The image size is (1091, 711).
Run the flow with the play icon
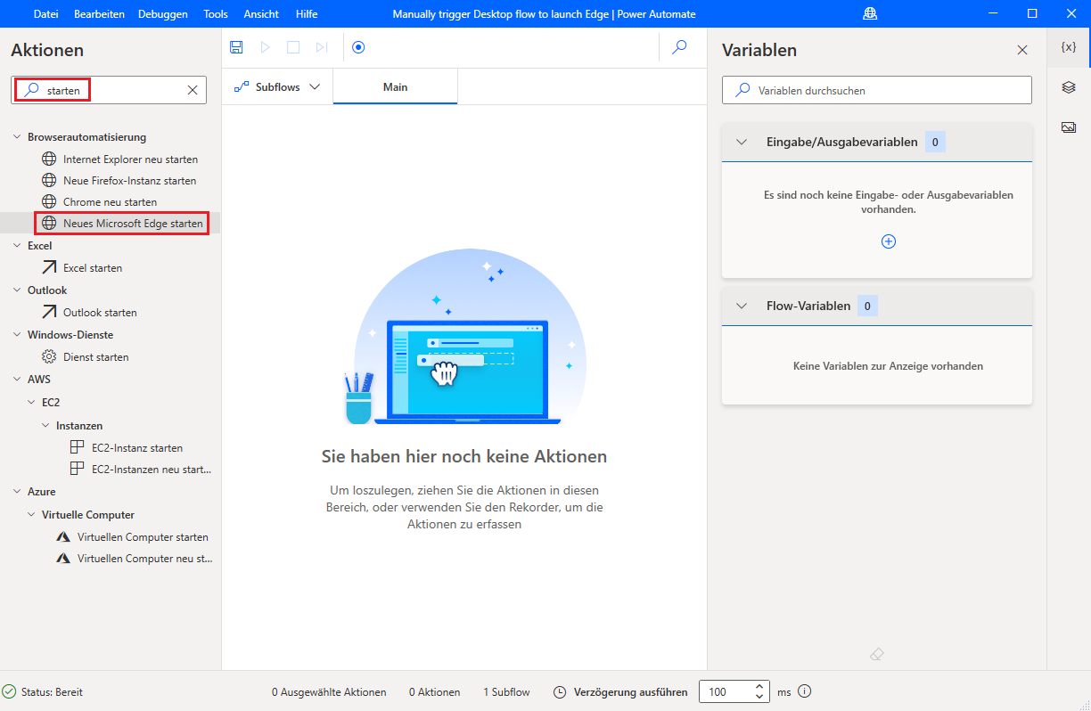265,47
